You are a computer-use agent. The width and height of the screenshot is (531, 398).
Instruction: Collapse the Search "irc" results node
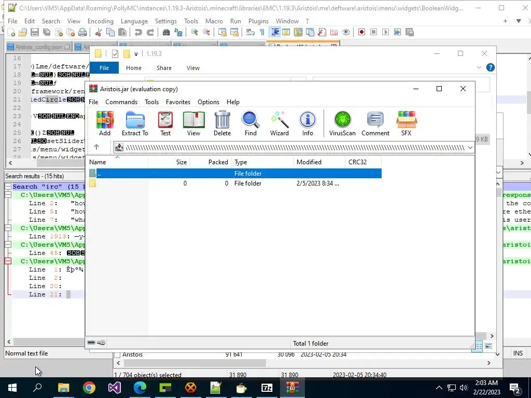[x=8, y=187]
